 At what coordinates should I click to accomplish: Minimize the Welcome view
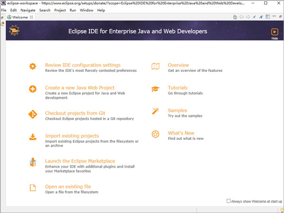point(274,16)
